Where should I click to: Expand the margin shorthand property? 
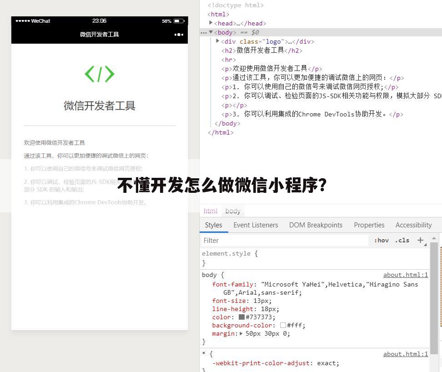click(241, 333)
